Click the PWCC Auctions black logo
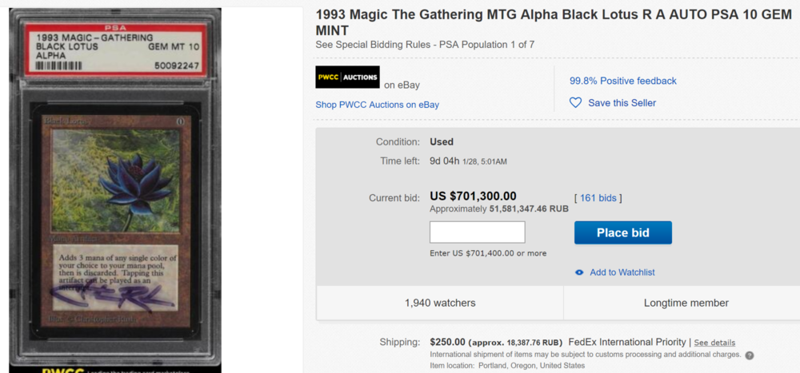The height and width of the screenshot is (373, 800). (347, 77)
